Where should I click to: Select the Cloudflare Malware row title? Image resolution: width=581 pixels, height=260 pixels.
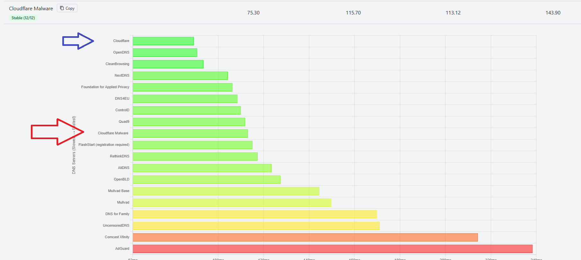31,9
